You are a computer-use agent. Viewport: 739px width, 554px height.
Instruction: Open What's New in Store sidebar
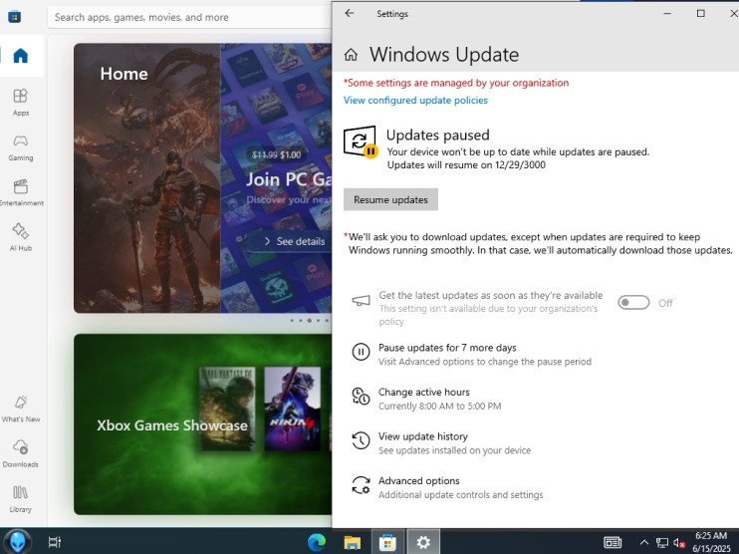pos(21,409)
